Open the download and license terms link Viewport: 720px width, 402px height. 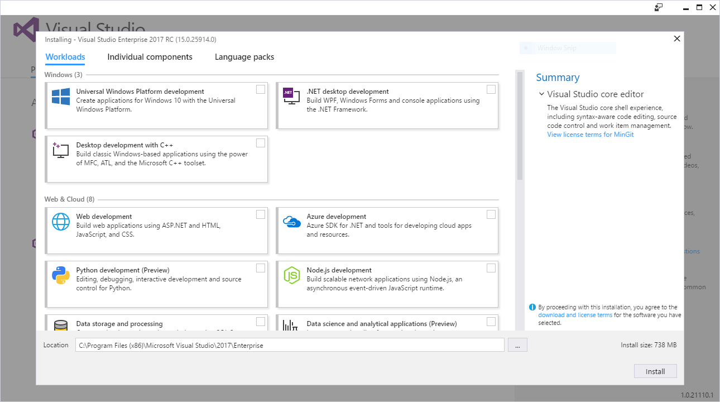coord(575,315)
